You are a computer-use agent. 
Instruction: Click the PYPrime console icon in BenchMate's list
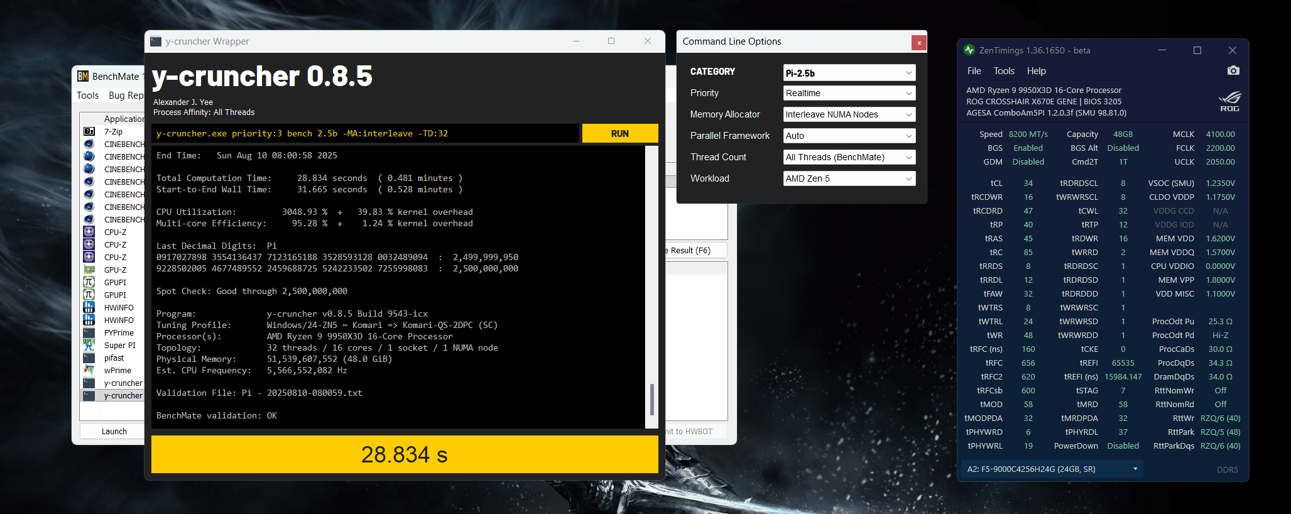pos(89,332)
